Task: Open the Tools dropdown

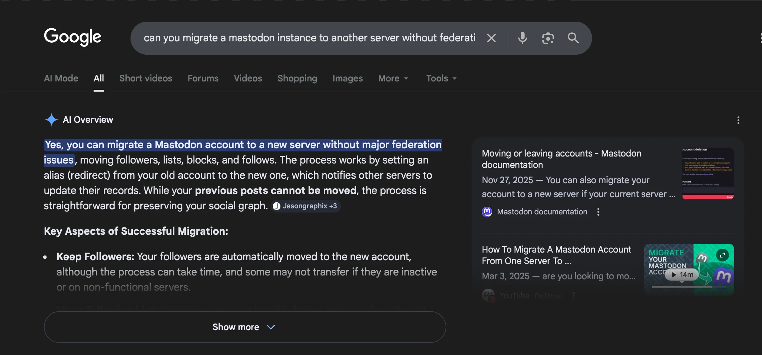Action: pos(441,78)
